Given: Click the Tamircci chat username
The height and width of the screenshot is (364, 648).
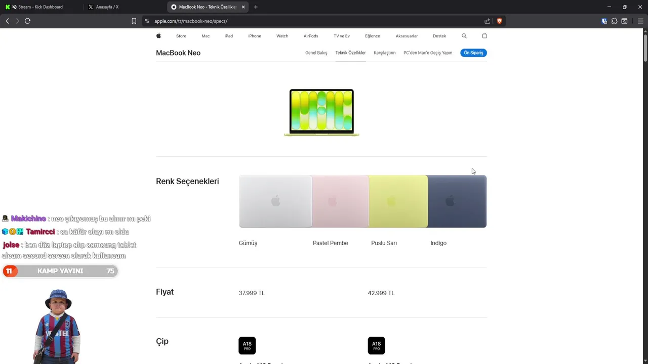Looking at the screenshot, I should (x=40, y=232).
